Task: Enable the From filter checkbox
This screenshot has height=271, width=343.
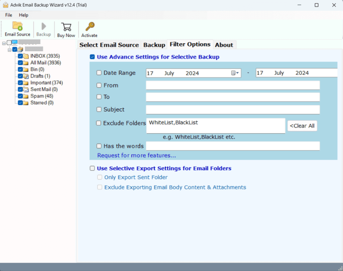Action: pyautogui.click(x=99, y=86)
